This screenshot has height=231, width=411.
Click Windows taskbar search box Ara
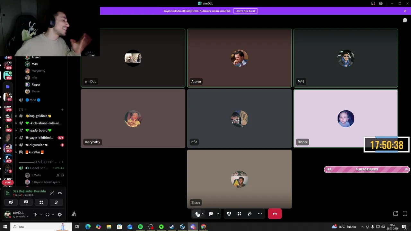coord(41,227)
